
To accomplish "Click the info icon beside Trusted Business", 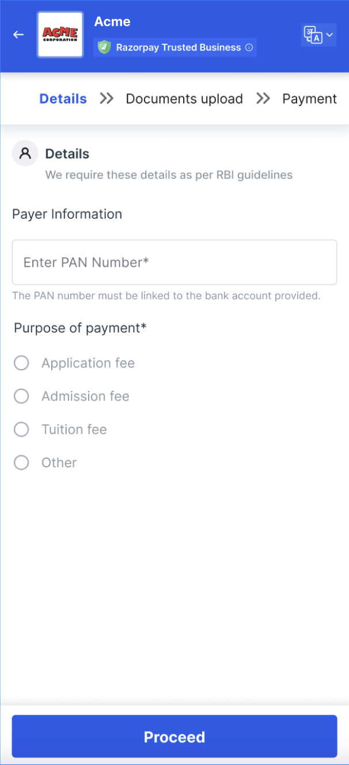I will (249, 48).
